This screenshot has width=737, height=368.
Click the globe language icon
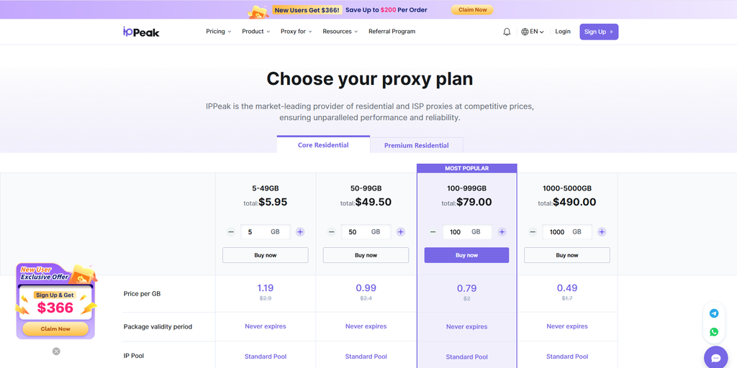[x=525, y=32]
